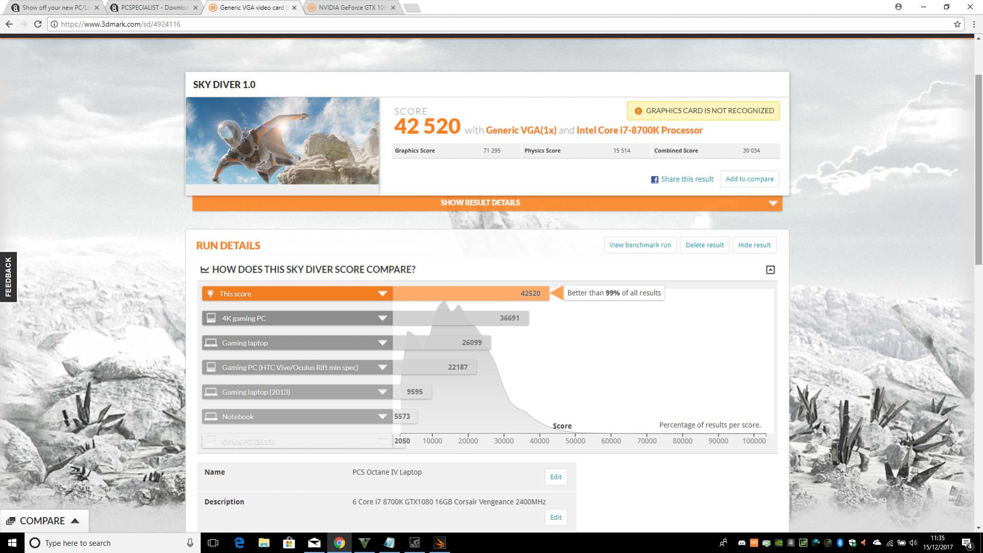Open Action Center notifications
Screen dimensions: 983x553
pyautogui.click(x=967, y=543)
